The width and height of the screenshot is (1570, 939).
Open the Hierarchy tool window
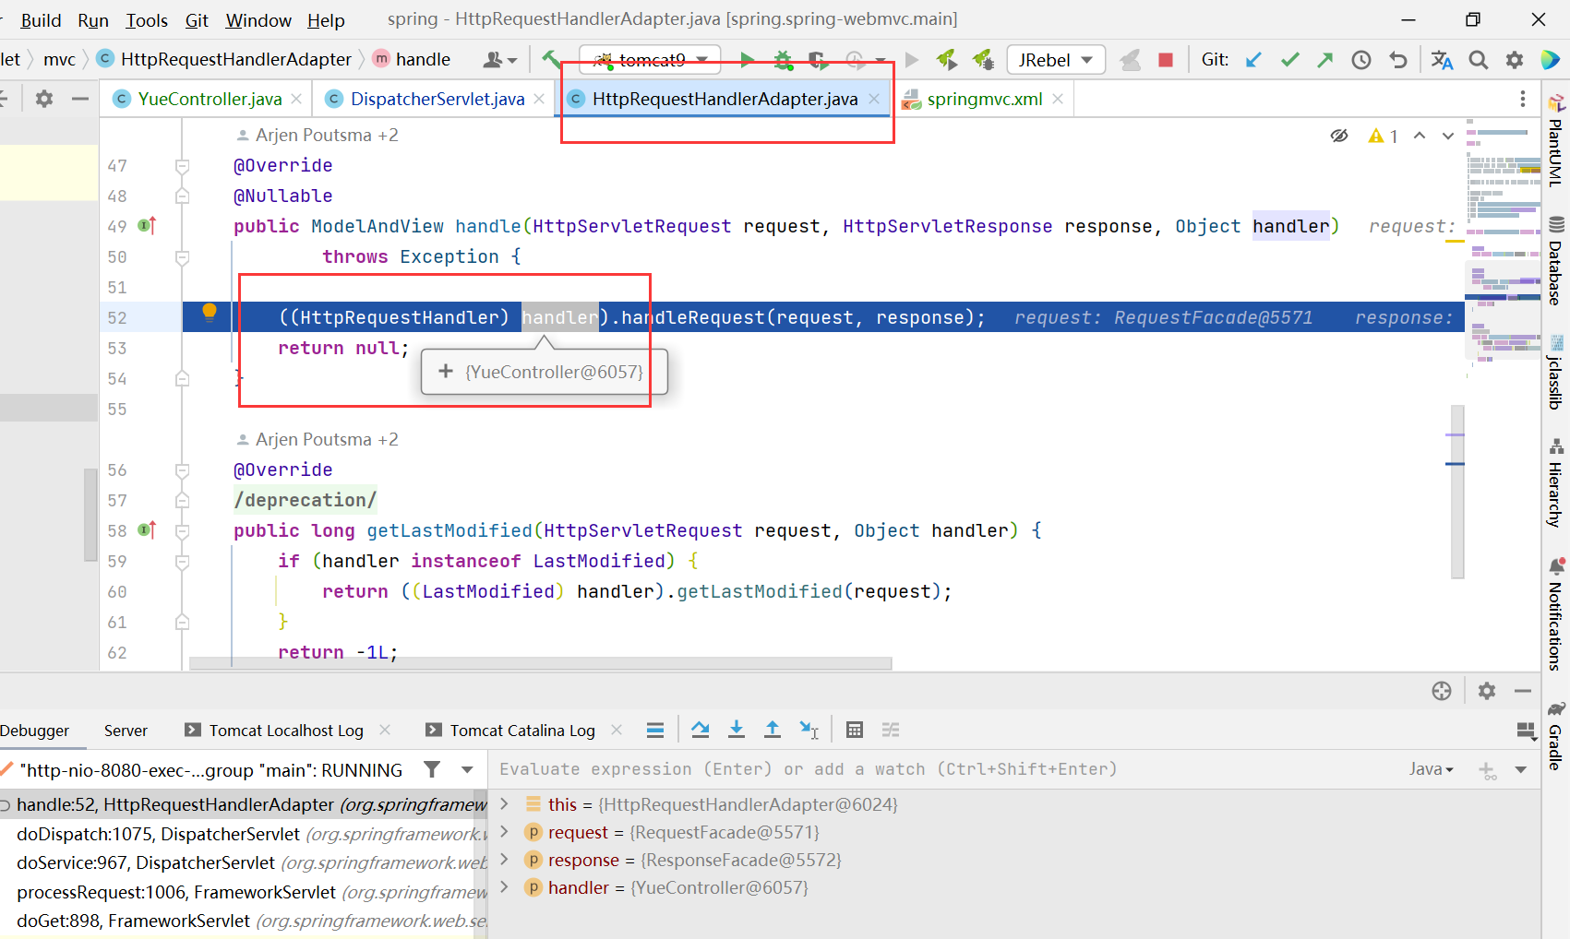(1556, 483)
